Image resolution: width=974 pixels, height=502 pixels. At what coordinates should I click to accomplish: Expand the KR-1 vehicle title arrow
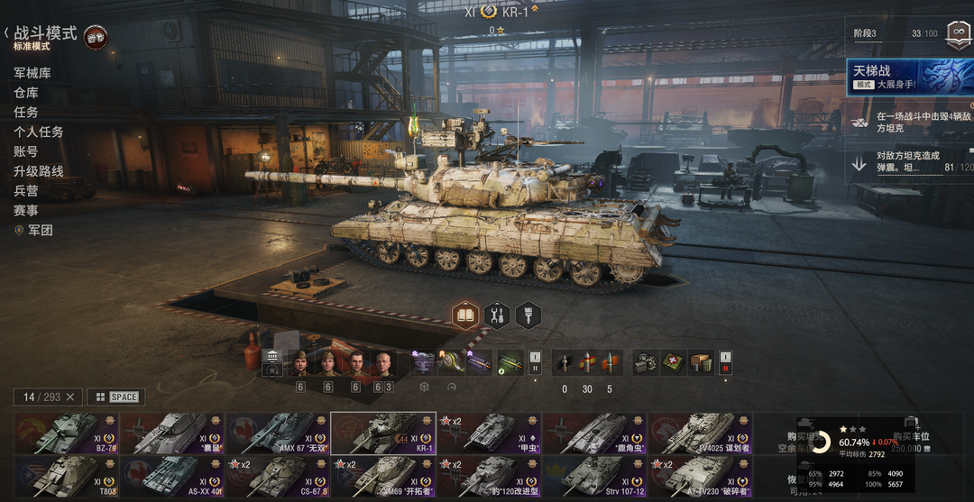[x=535, y=10]
